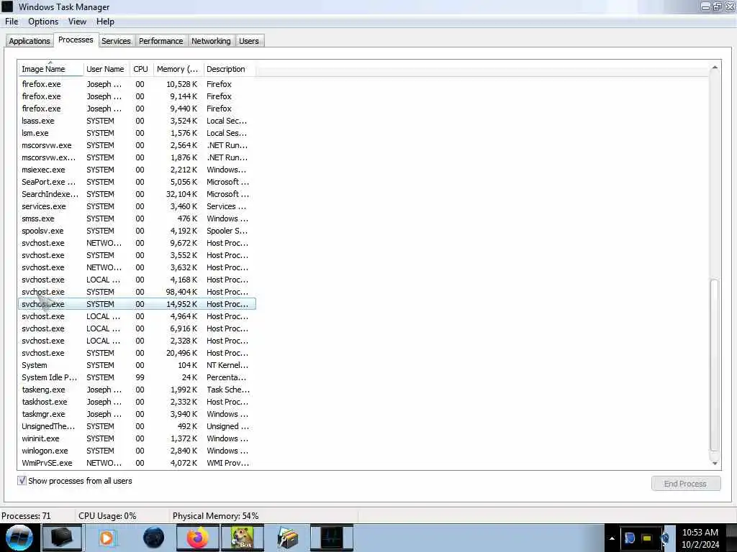Screen dimensions: 737x552
Task: Show hidden system tray icons arrow
Action: coord(612,538)
